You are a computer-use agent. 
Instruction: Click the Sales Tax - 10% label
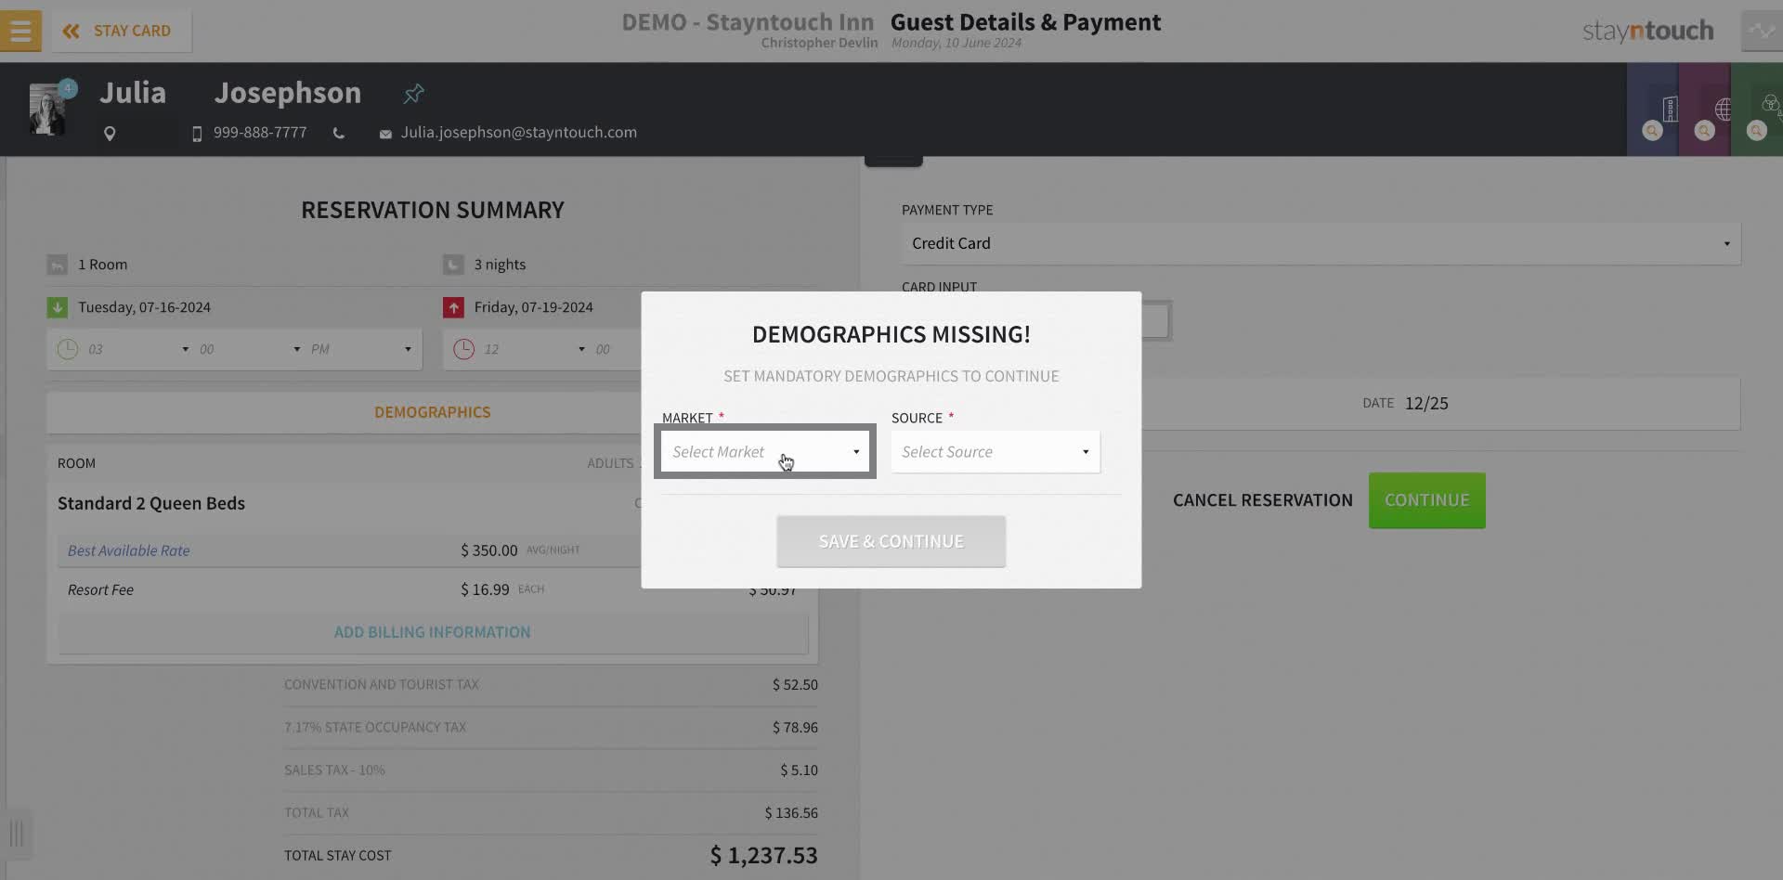pyautogui.click(x=334, y=770)
